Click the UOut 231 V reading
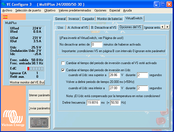 pos(26,38)
